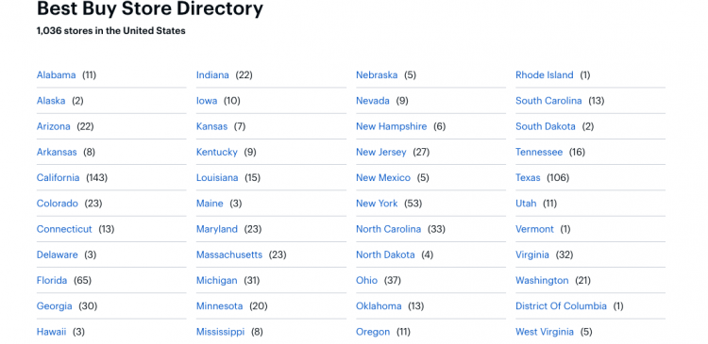The width and height of the screenshot is (708, 344).
Task: Select the New York link
Action: (377, 204)
